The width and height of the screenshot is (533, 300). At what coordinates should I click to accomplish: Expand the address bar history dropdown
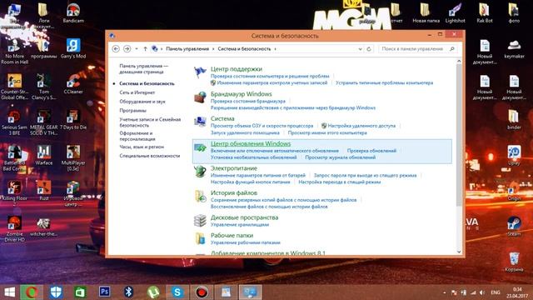360,49
